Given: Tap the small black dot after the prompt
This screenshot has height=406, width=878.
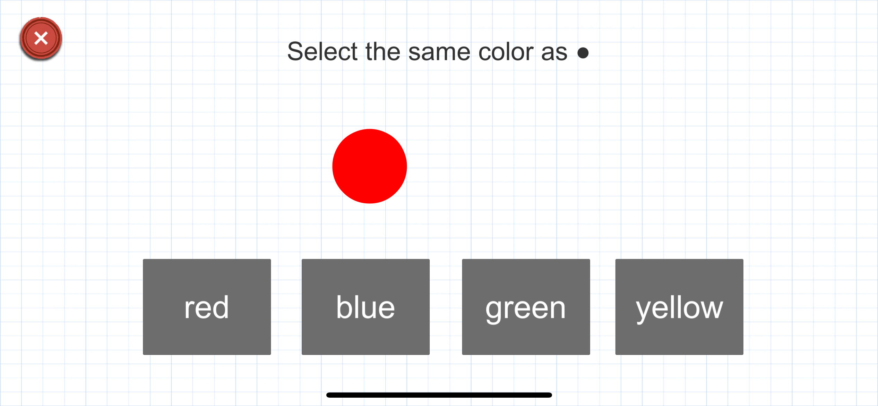Looking at the screenshot, I should coord(583,53).
